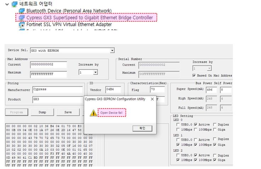Collapse the 네트워크 어댑터 tree node
The image size is (261, 169).
[x=7, y=4]
